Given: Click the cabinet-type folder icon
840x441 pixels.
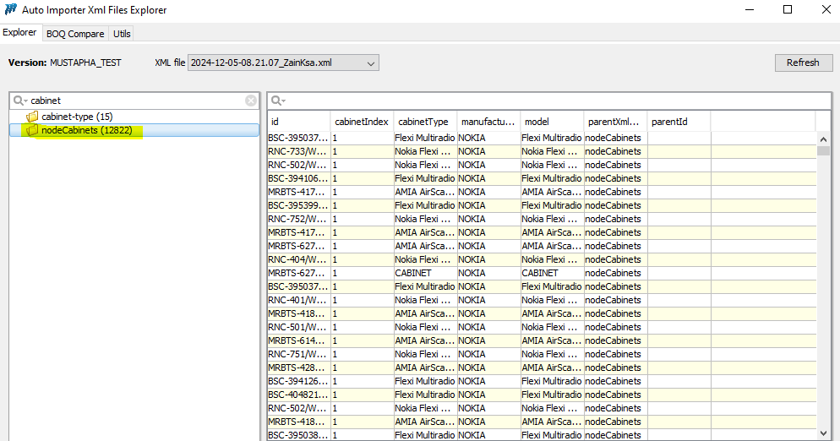Looking at the screenshot, I should point(33,117).
